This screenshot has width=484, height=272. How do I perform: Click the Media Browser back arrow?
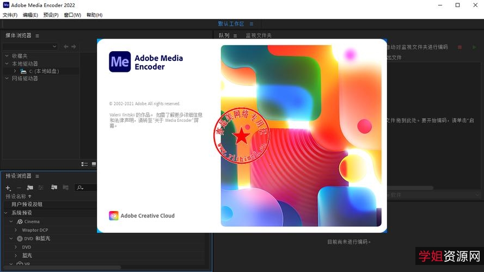66,47
